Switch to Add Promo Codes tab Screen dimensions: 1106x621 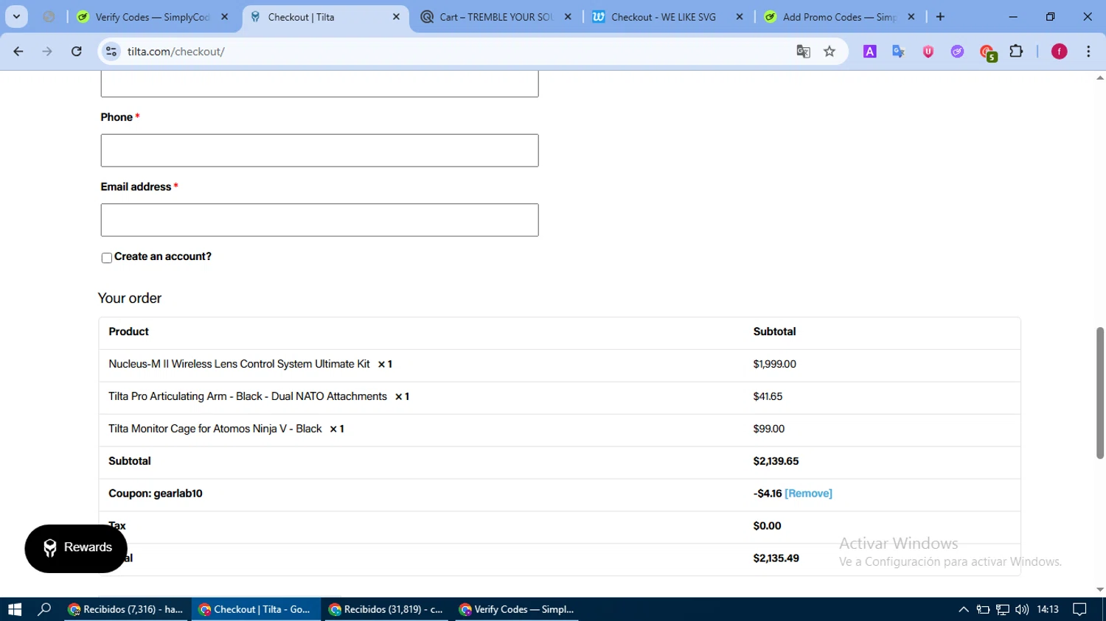(840, 16)
